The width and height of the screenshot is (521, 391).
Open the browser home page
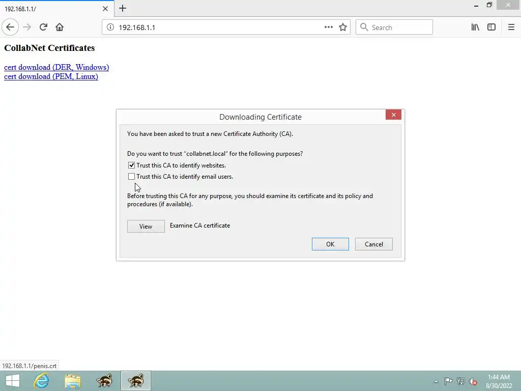[60, 27]
